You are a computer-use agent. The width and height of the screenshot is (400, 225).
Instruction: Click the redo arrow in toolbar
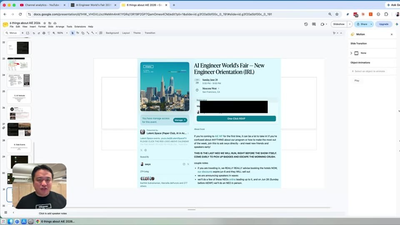39,33
